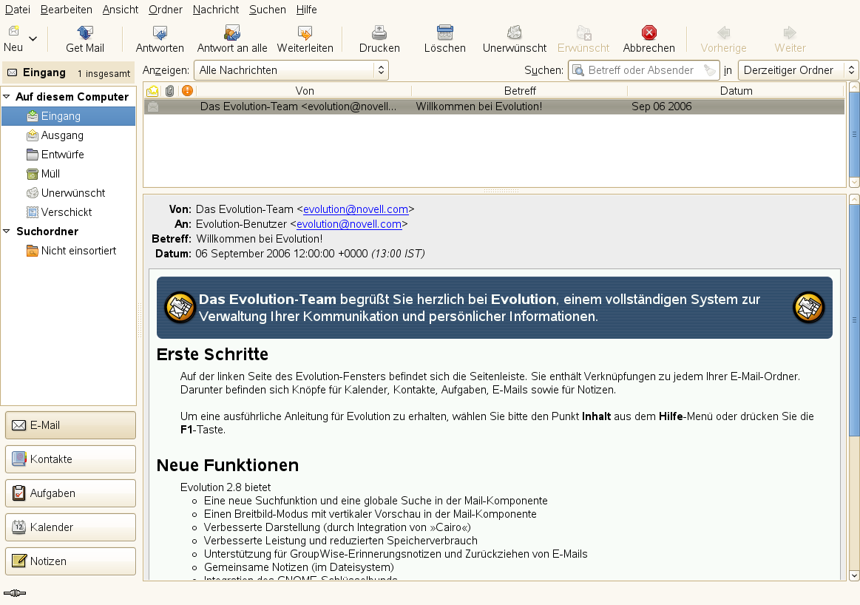Screen dimensions: 860x605
Task: Reply using the Antworten button
Action: [x=160, y=39]
